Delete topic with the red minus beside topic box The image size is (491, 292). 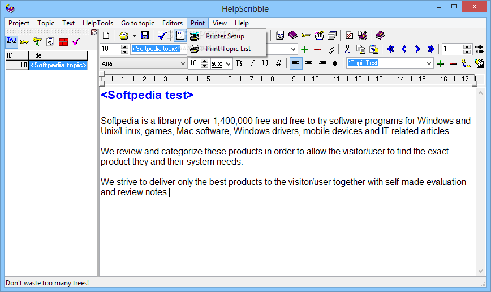317,49
